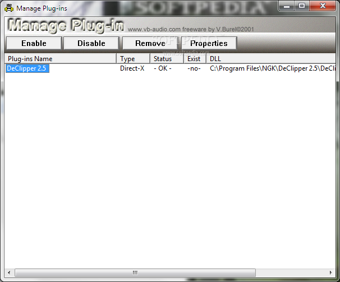Remove the selected plug-in
The width and height of the screenshot is (340, 282).
coord(150,43)
